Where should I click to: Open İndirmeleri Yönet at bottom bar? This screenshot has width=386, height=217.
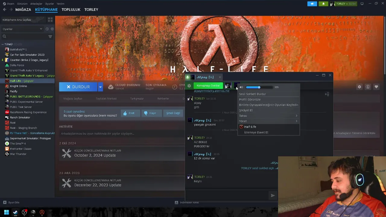[x=187, y=202]
